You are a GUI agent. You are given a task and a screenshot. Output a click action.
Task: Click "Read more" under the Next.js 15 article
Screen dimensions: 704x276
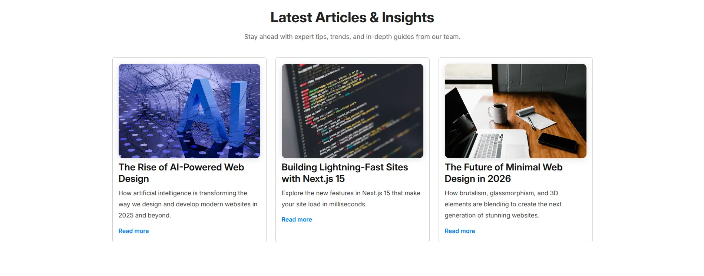pyautogui.click(x=296, y=219)
